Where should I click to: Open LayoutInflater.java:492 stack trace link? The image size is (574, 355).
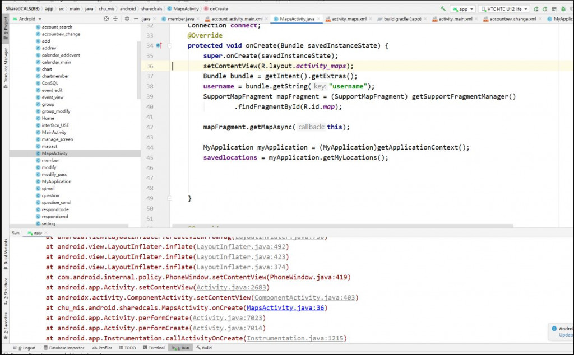241,247
